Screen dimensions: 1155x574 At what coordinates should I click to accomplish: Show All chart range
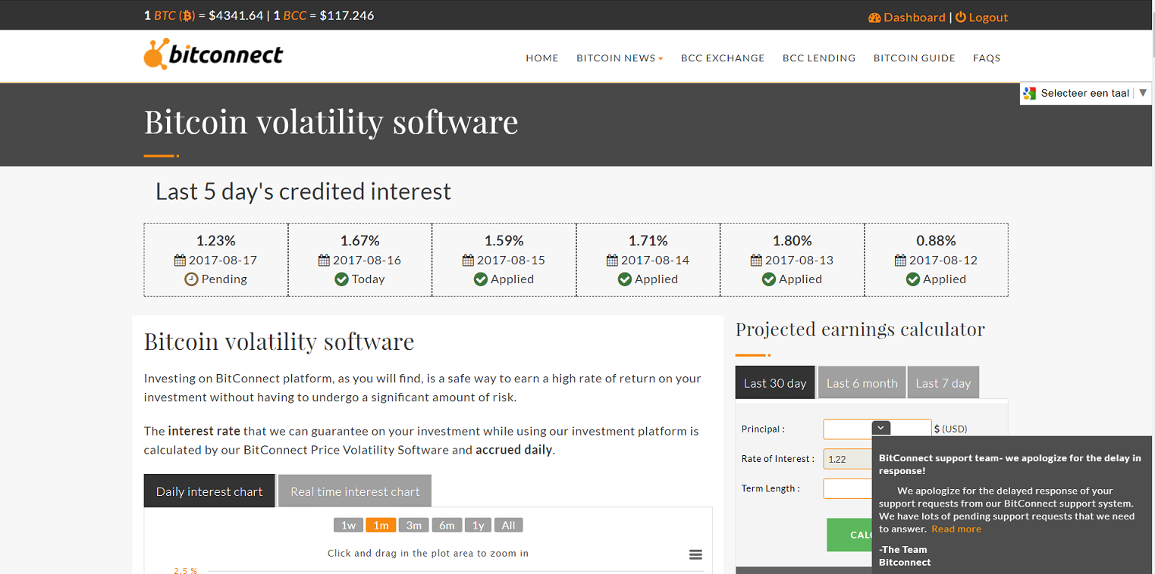point(508,526)
